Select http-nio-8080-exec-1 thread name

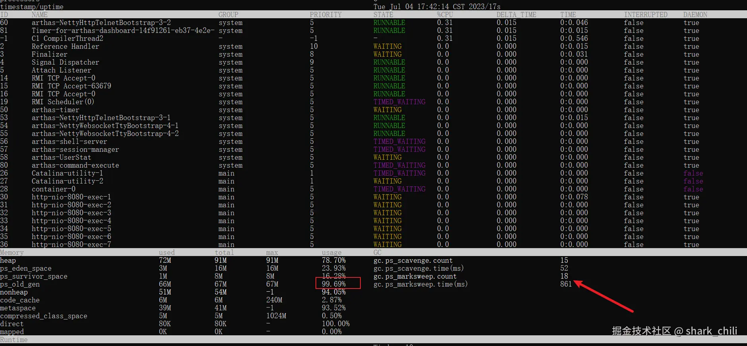coord(72,197)
